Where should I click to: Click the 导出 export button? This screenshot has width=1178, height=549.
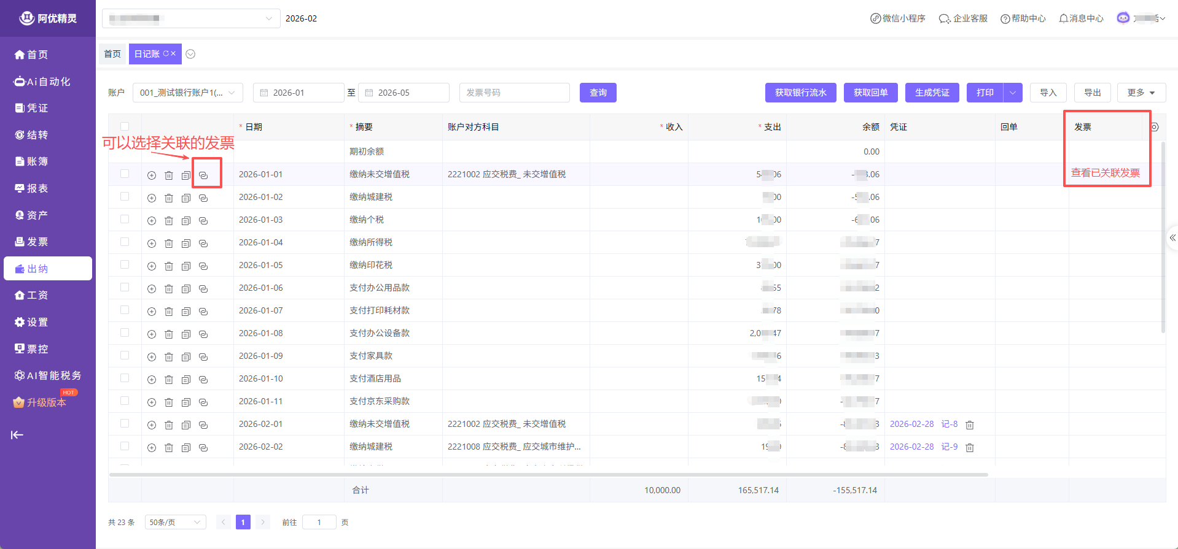(x=1093, y=93)
